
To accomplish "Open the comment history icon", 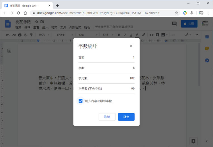I will click(174, 24).
